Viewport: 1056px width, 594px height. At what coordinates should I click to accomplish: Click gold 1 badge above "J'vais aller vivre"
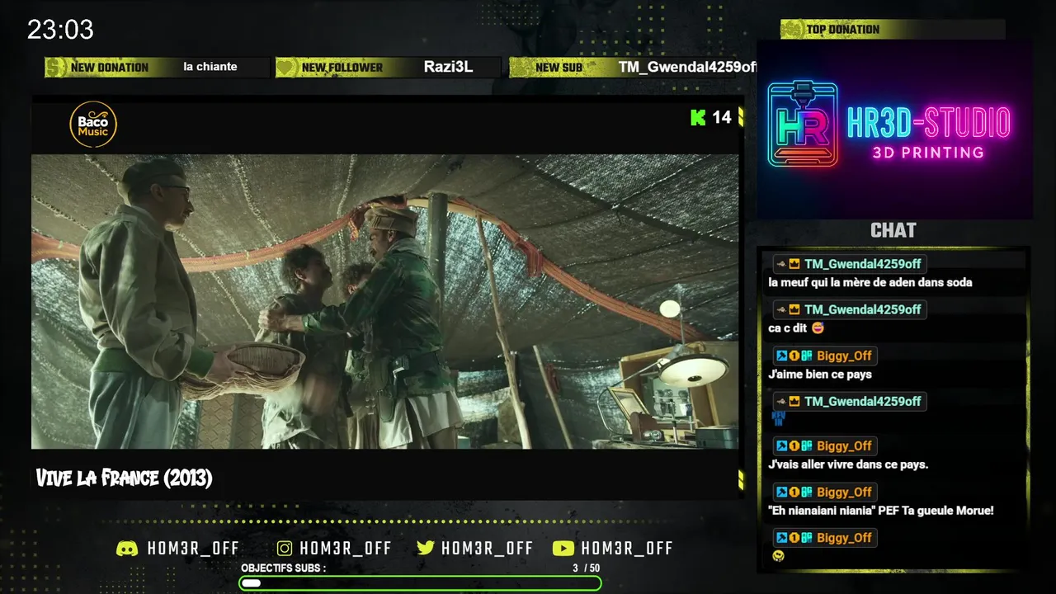pos(794,446)
